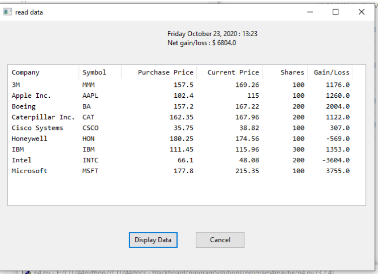379x274 pixels.
Task: Click the read data window title
Action: [x=29, y=12]
